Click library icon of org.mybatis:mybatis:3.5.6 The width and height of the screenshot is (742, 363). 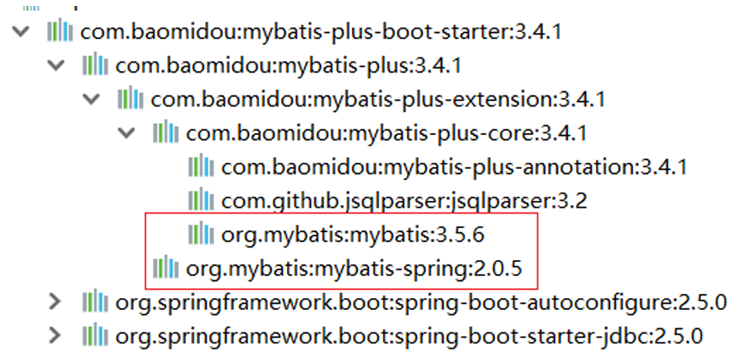(201, 234)
